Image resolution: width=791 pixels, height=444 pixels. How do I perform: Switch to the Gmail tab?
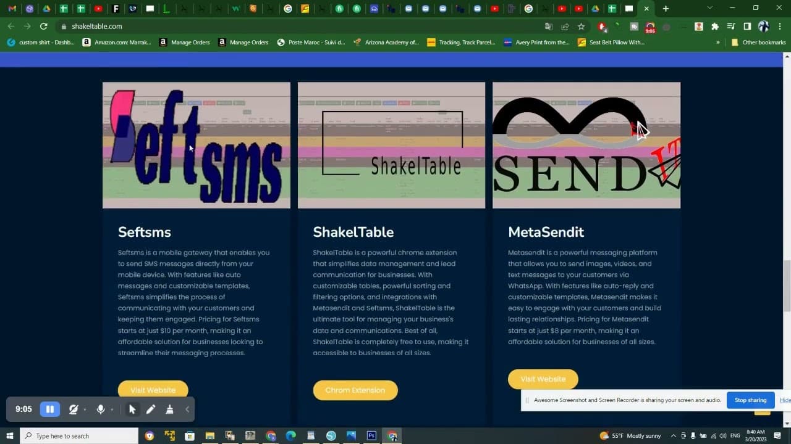point(12,9)
